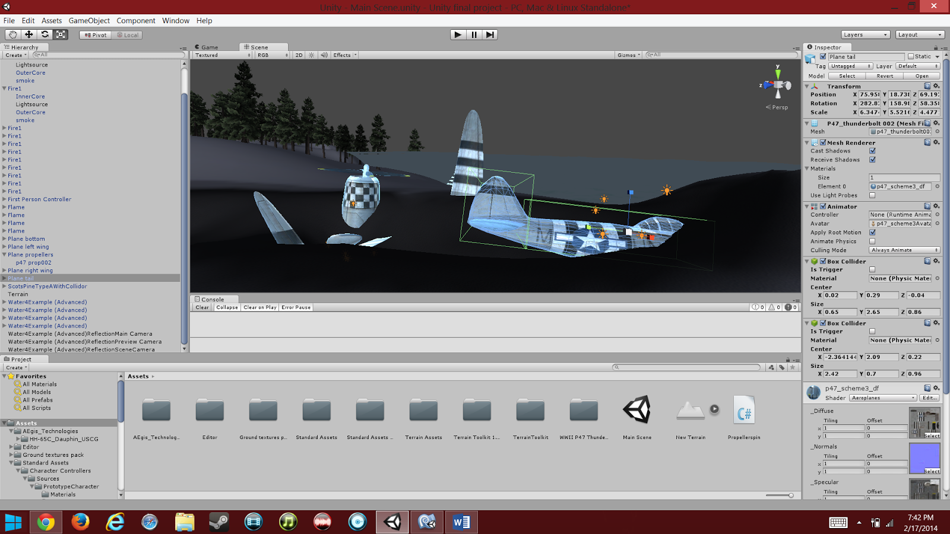Open the Transform component help icon
Viewport: 950px width, 534px height.
pos(927,86)
